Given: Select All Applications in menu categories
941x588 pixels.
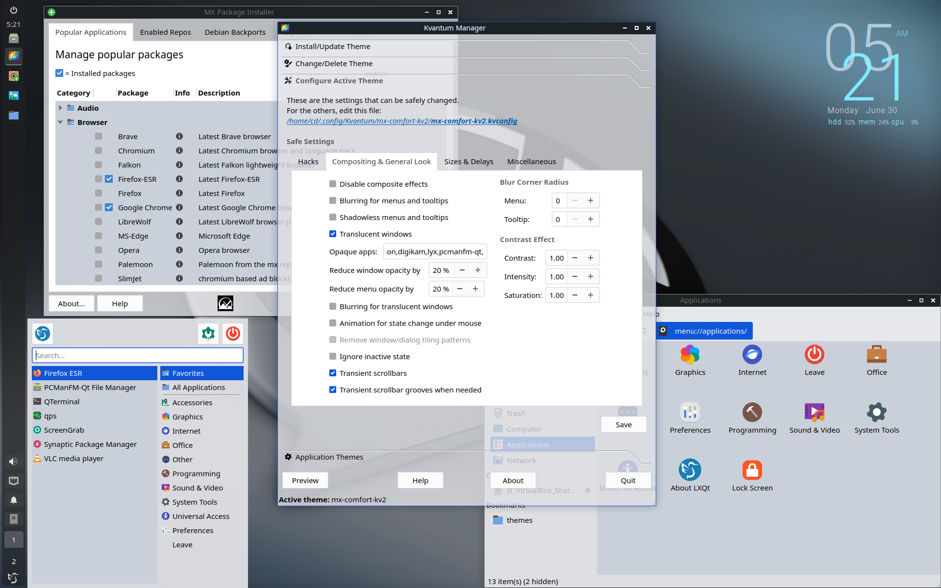Looking at the screenshot, I should [x=202, y=387].
